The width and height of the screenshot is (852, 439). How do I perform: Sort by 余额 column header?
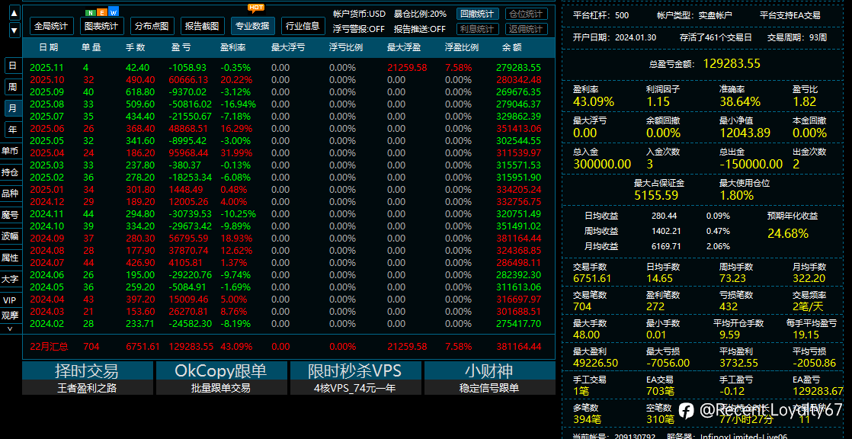point(512,48)
